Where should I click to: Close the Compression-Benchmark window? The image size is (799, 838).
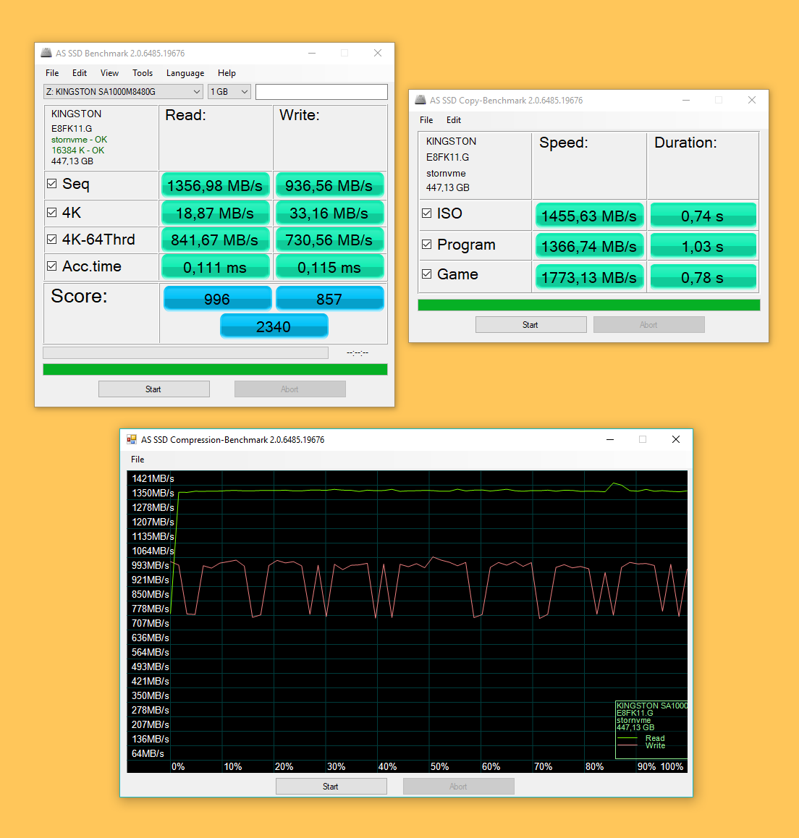[x=676, y=439]
